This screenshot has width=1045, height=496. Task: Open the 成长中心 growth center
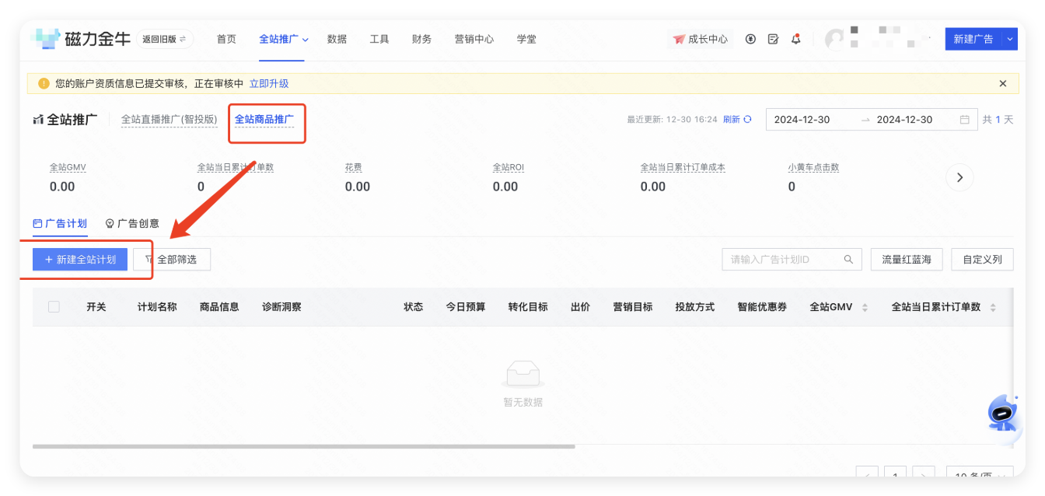[x=701, y=39]
